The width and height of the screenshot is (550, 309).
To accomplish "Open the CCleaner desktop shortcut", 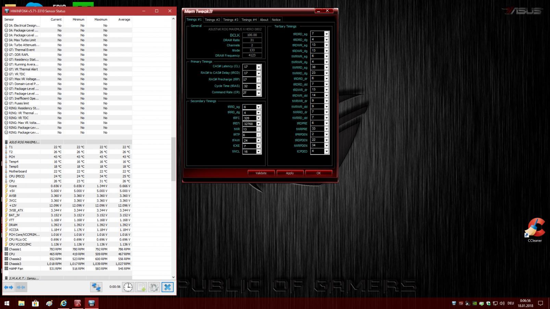I will (534, 231).
